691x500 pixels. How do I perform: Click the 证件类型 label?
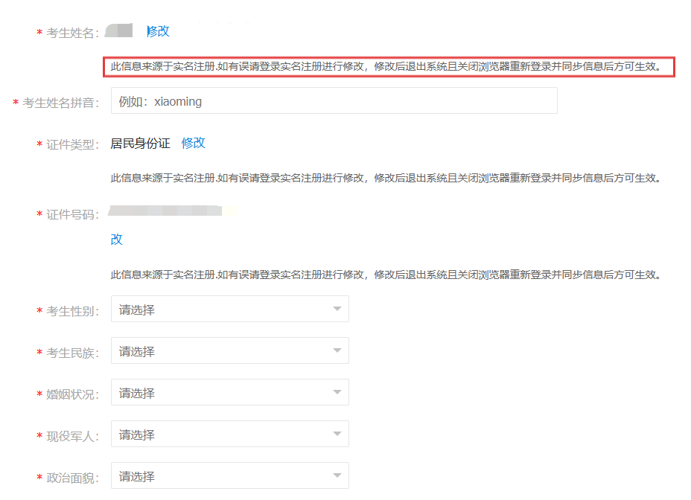pyautogui.click(x=73, y=144)
